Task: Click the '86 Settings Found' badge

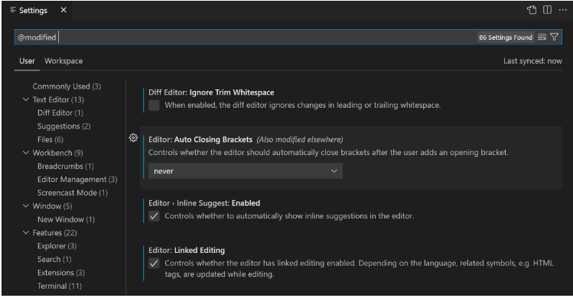Action: pyautogui.click(x=506, y=37)
